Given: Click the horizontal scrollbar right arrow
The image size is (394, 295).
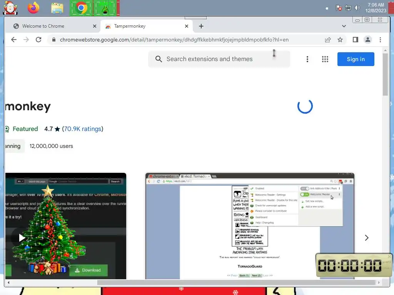Looking at the screenshot, I should pyautogui.click(x=379, y=282).
